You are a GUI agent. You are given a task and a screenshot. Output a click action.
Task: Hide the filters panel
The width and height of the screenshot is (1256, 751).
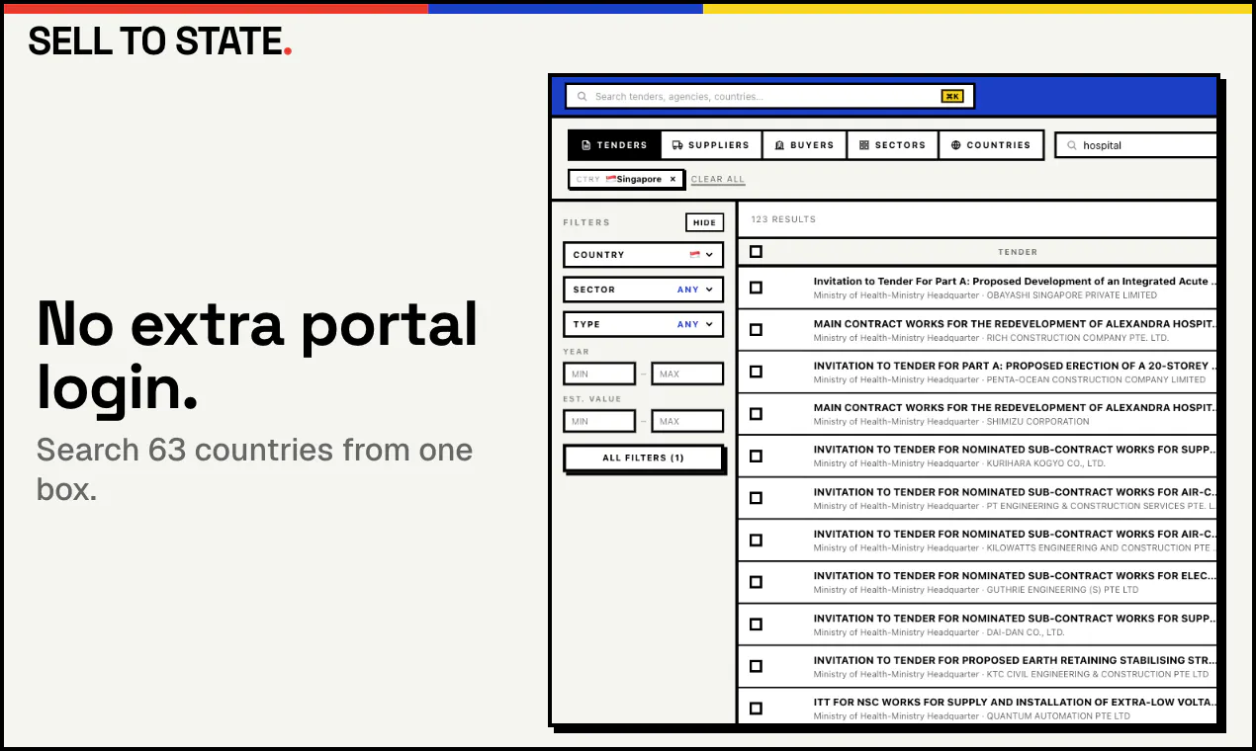(704, 222)
